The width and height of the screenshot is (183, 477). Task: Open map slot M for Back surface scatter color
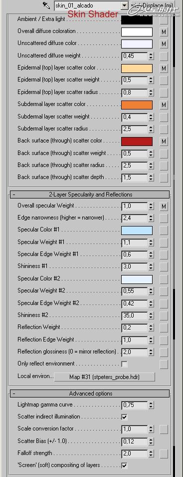(164, 141)
